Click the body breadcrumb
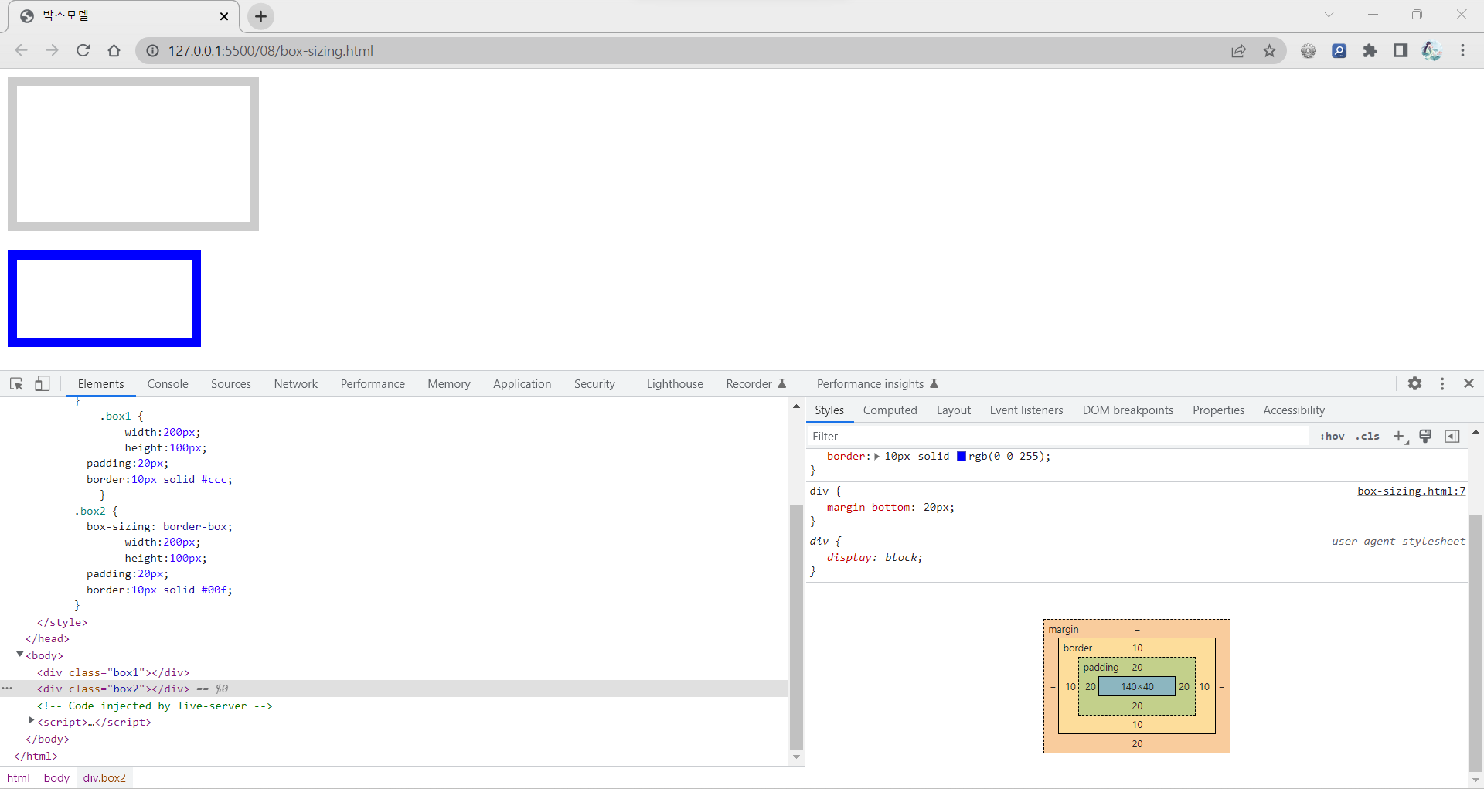 56,778
